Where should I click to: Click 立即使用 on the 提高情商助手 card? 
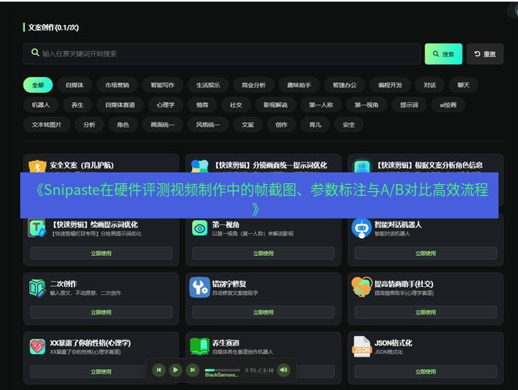coord(425,312)
